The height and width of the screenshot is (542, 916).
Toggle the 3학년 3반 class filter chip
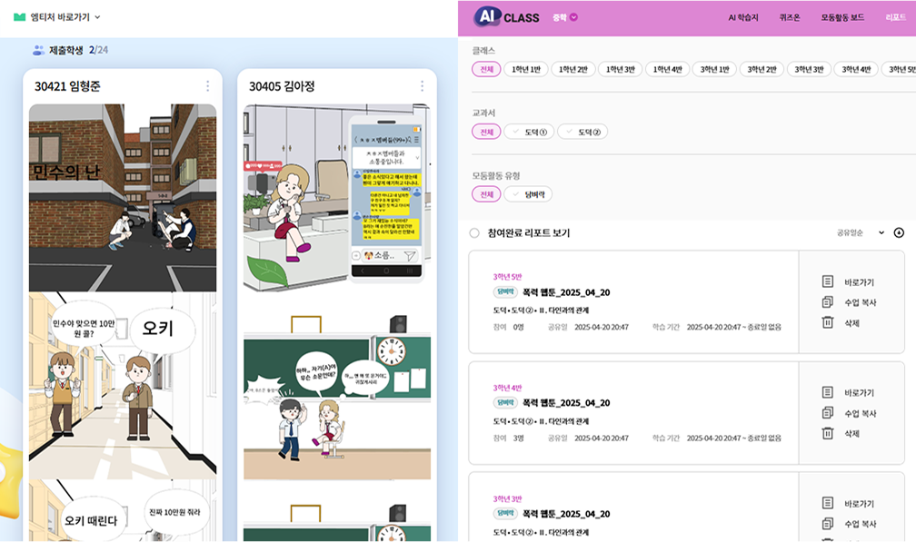(x=809, y=69)
